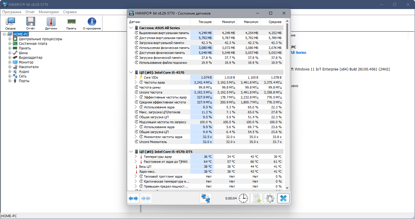Click the sensor list scroll up arrow
415x219 pixels.
(x=287, y=21)
